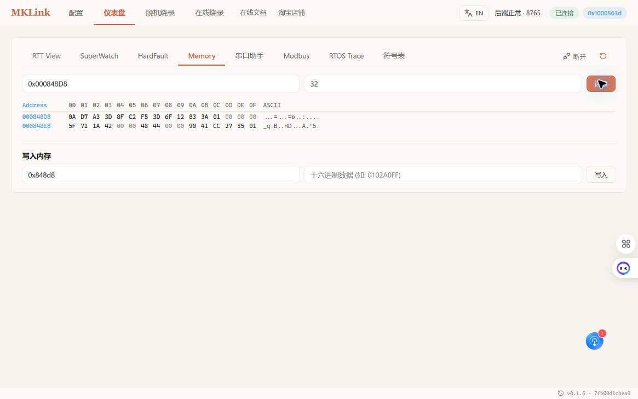Open the 符号表 tab
This screenshot has width=638, height=399.
pos(394,56)
